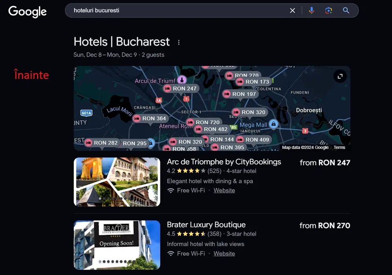Click the Arcul de Triumf landmark icon
This screenshot has width=392, height=275.
pyautogui.click(x=182, y=80)
